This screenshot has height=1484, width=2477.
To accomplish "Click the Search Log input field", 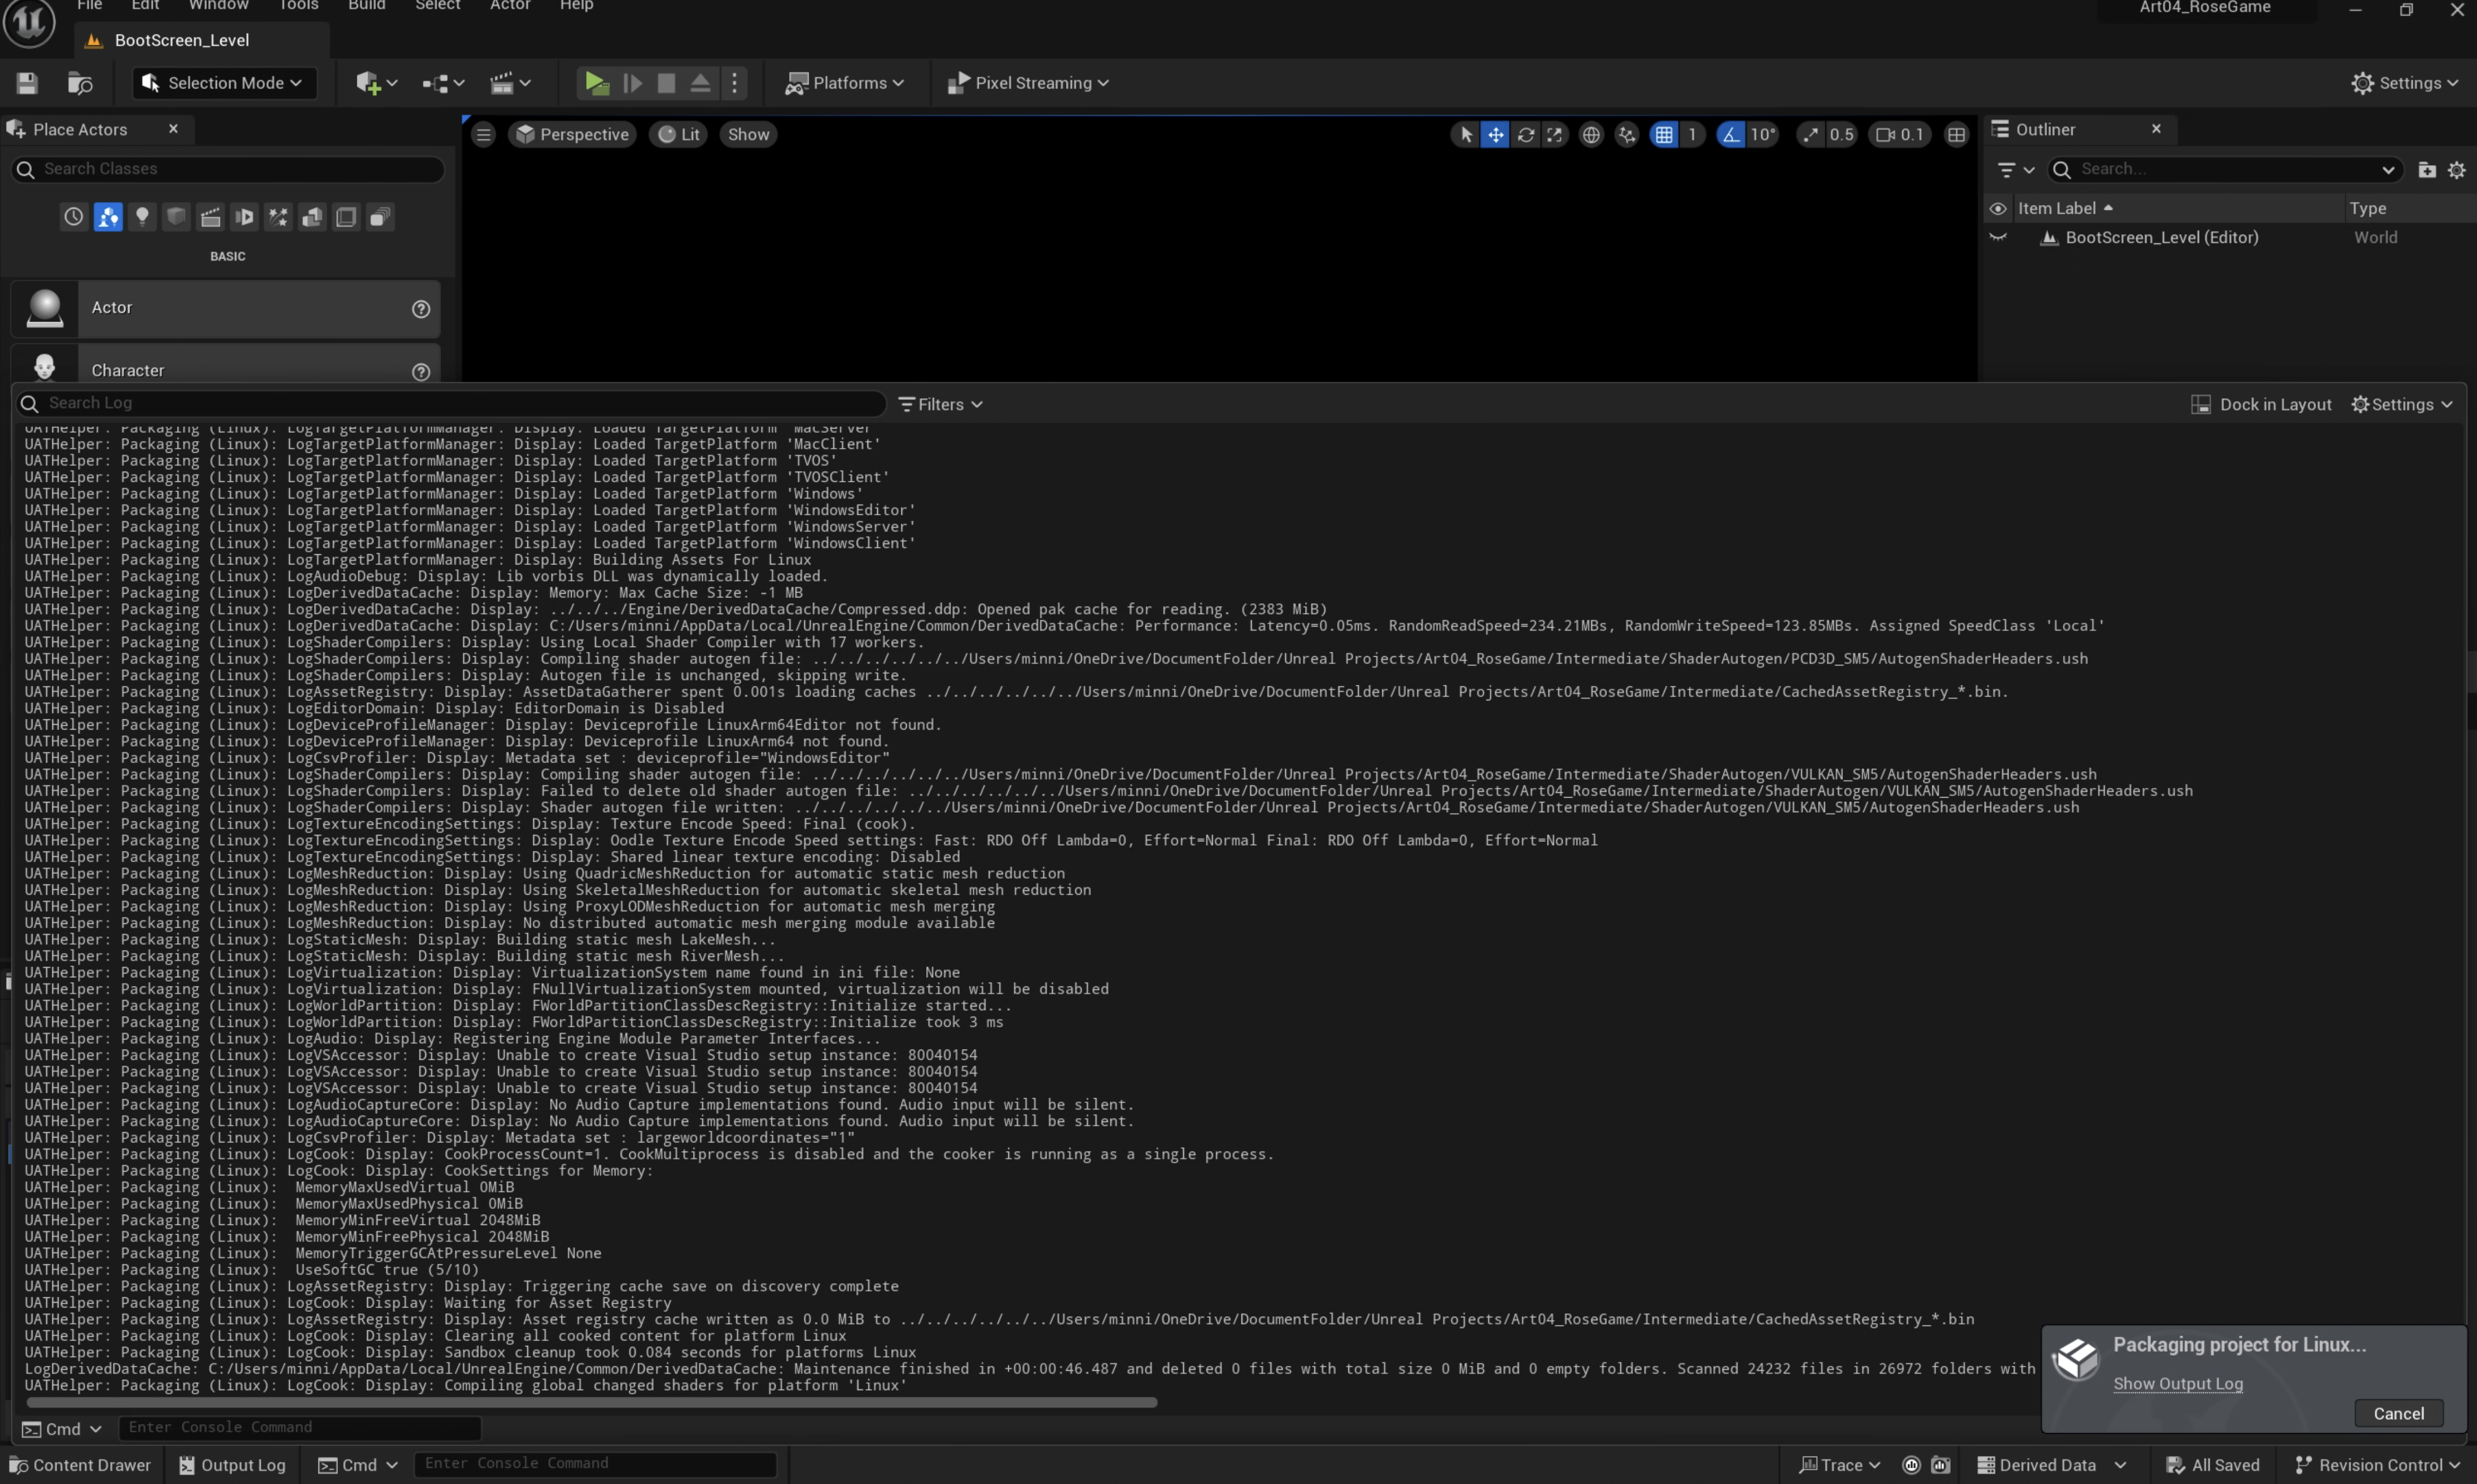I will point(449,403).
